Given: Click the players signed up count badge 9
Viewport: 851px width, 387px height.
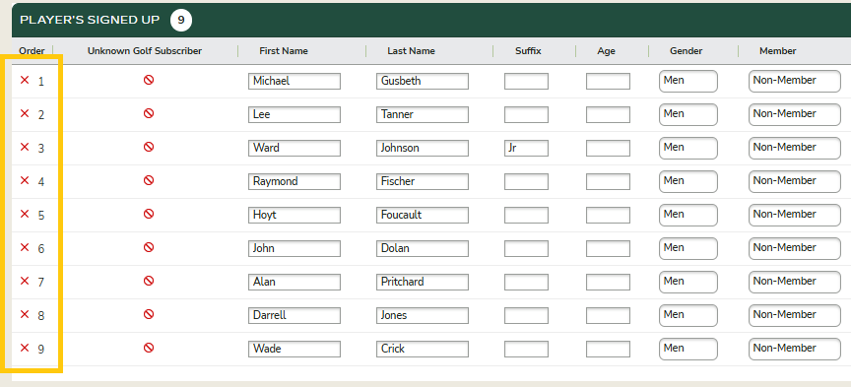Looking at the screenshot, I should (x=181, y=21).
